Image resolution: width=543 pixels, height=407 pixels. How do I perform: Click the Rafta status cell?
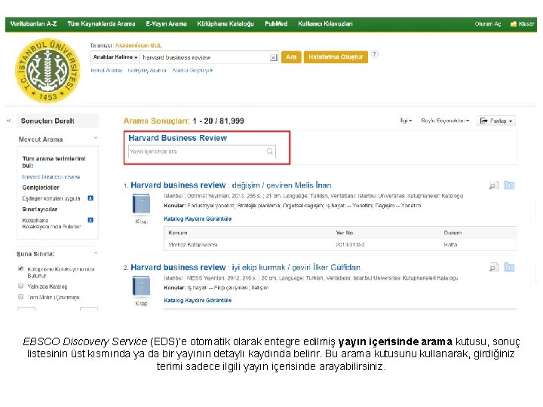[450, 245]
